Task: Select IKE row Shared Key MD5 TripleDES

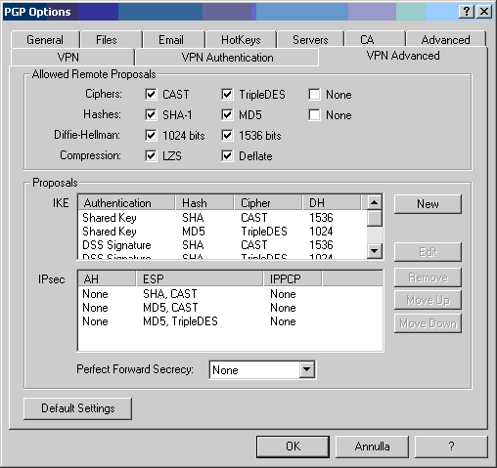Action: pyautogui.click(x=222, y=232)
